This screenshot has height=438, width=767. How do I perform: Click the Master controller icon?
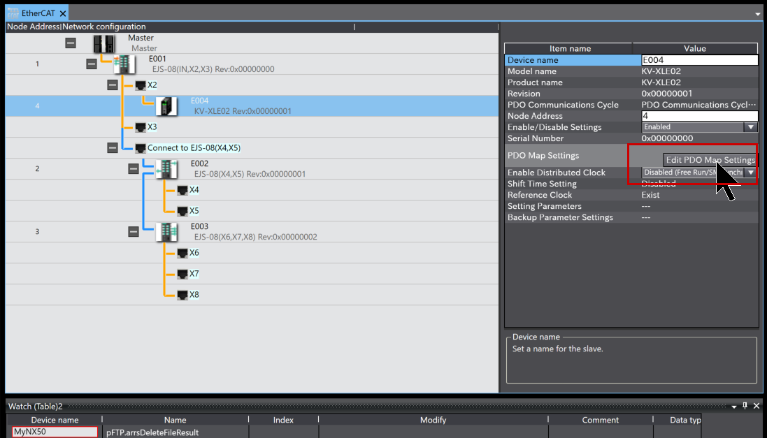click(103, 43)
